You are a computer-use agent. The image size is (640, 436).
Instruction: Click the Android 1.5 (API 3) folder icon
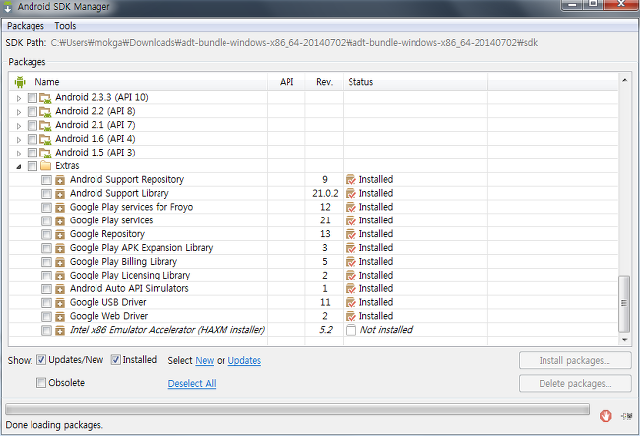(45, 153)
